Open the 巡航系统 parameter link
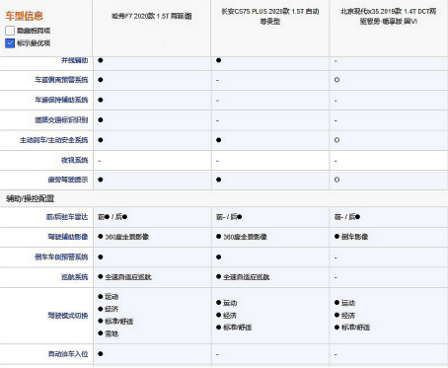 (x=75, y=277)
